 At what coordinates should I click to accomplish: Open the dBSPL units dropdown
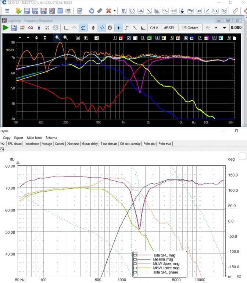pos(169,28)
